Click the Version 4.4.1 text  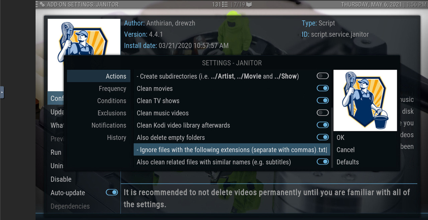point(143,34)
